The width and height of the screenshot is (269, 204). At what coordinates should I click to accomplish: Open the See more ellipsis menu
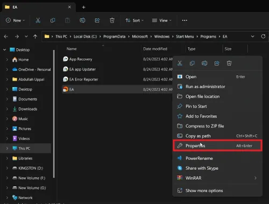coord(185,20)
